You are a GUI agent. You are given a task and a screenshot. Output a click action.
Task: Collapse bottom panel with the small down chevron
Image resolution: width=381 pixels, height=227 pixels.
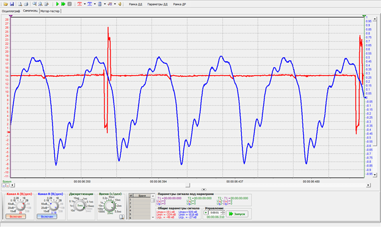pos(204,190)
